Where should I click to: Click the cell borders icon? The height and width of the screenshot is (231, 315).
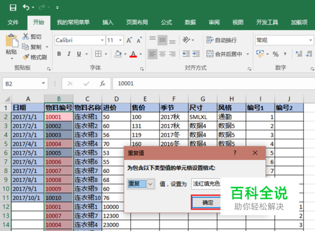[x=98, y=54]
